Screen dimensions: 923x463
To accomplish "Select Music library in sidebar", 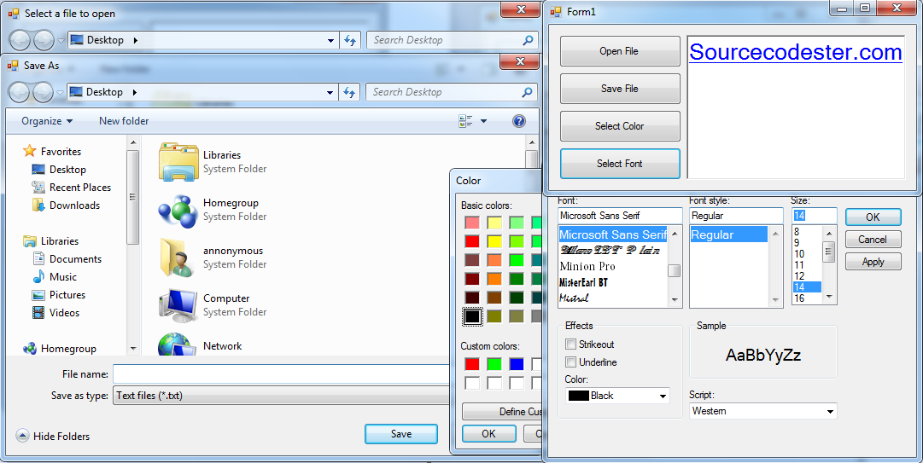I will pyautogui.click(x=54, y=277).
